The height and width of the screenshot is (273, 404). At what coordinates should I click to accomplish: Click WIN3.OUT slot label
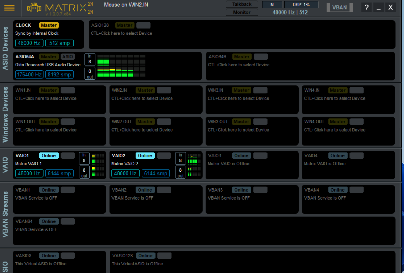[218, 122]
